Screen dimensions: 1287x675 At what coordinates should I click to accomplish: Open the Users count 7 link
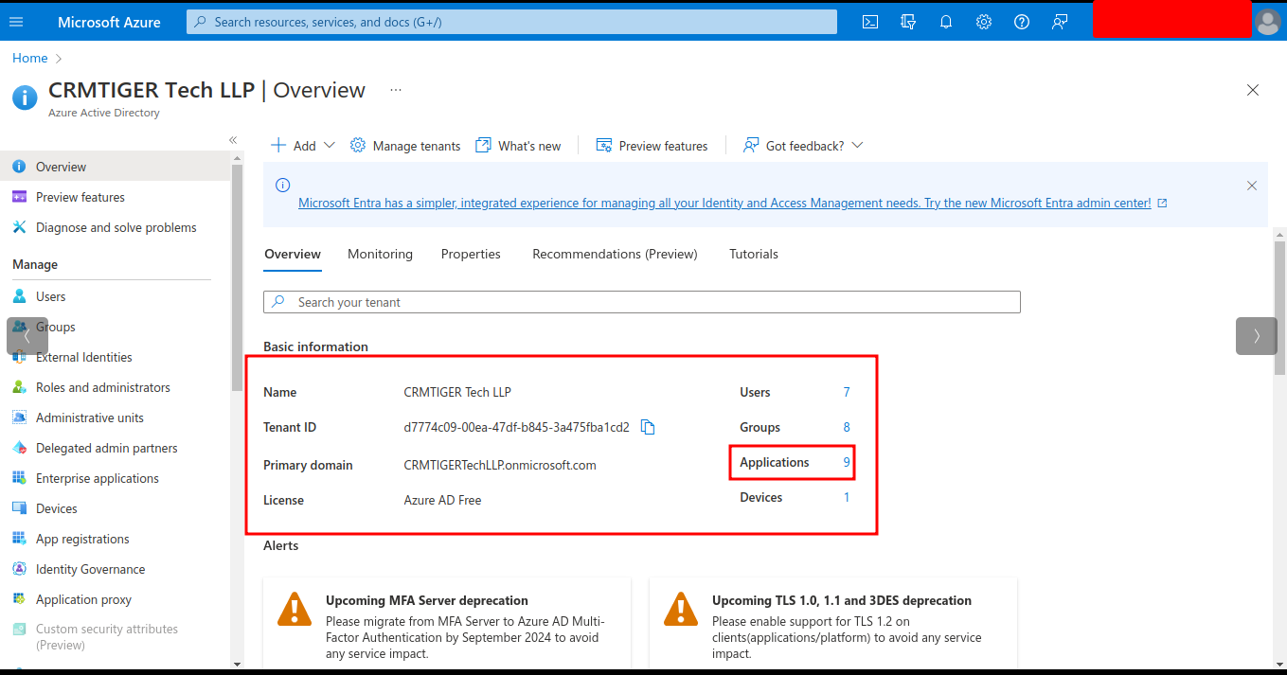pyautogui.click(x=847, y=392)
